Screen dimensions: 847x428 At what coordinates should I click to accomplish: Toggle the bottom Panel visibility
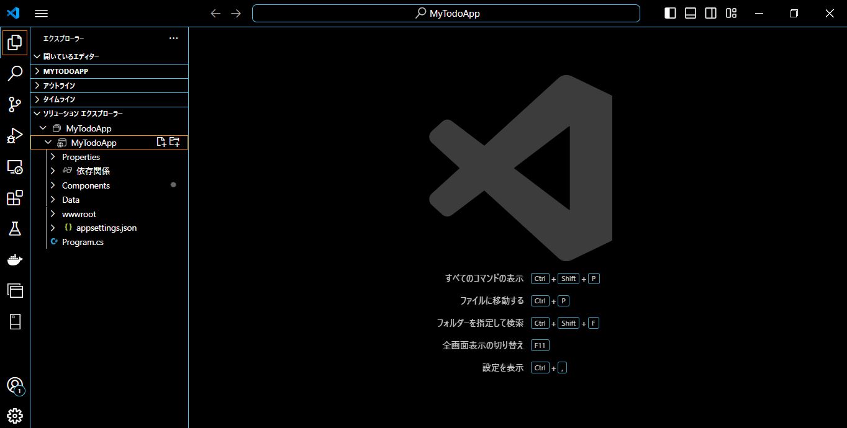pos(690,13)
